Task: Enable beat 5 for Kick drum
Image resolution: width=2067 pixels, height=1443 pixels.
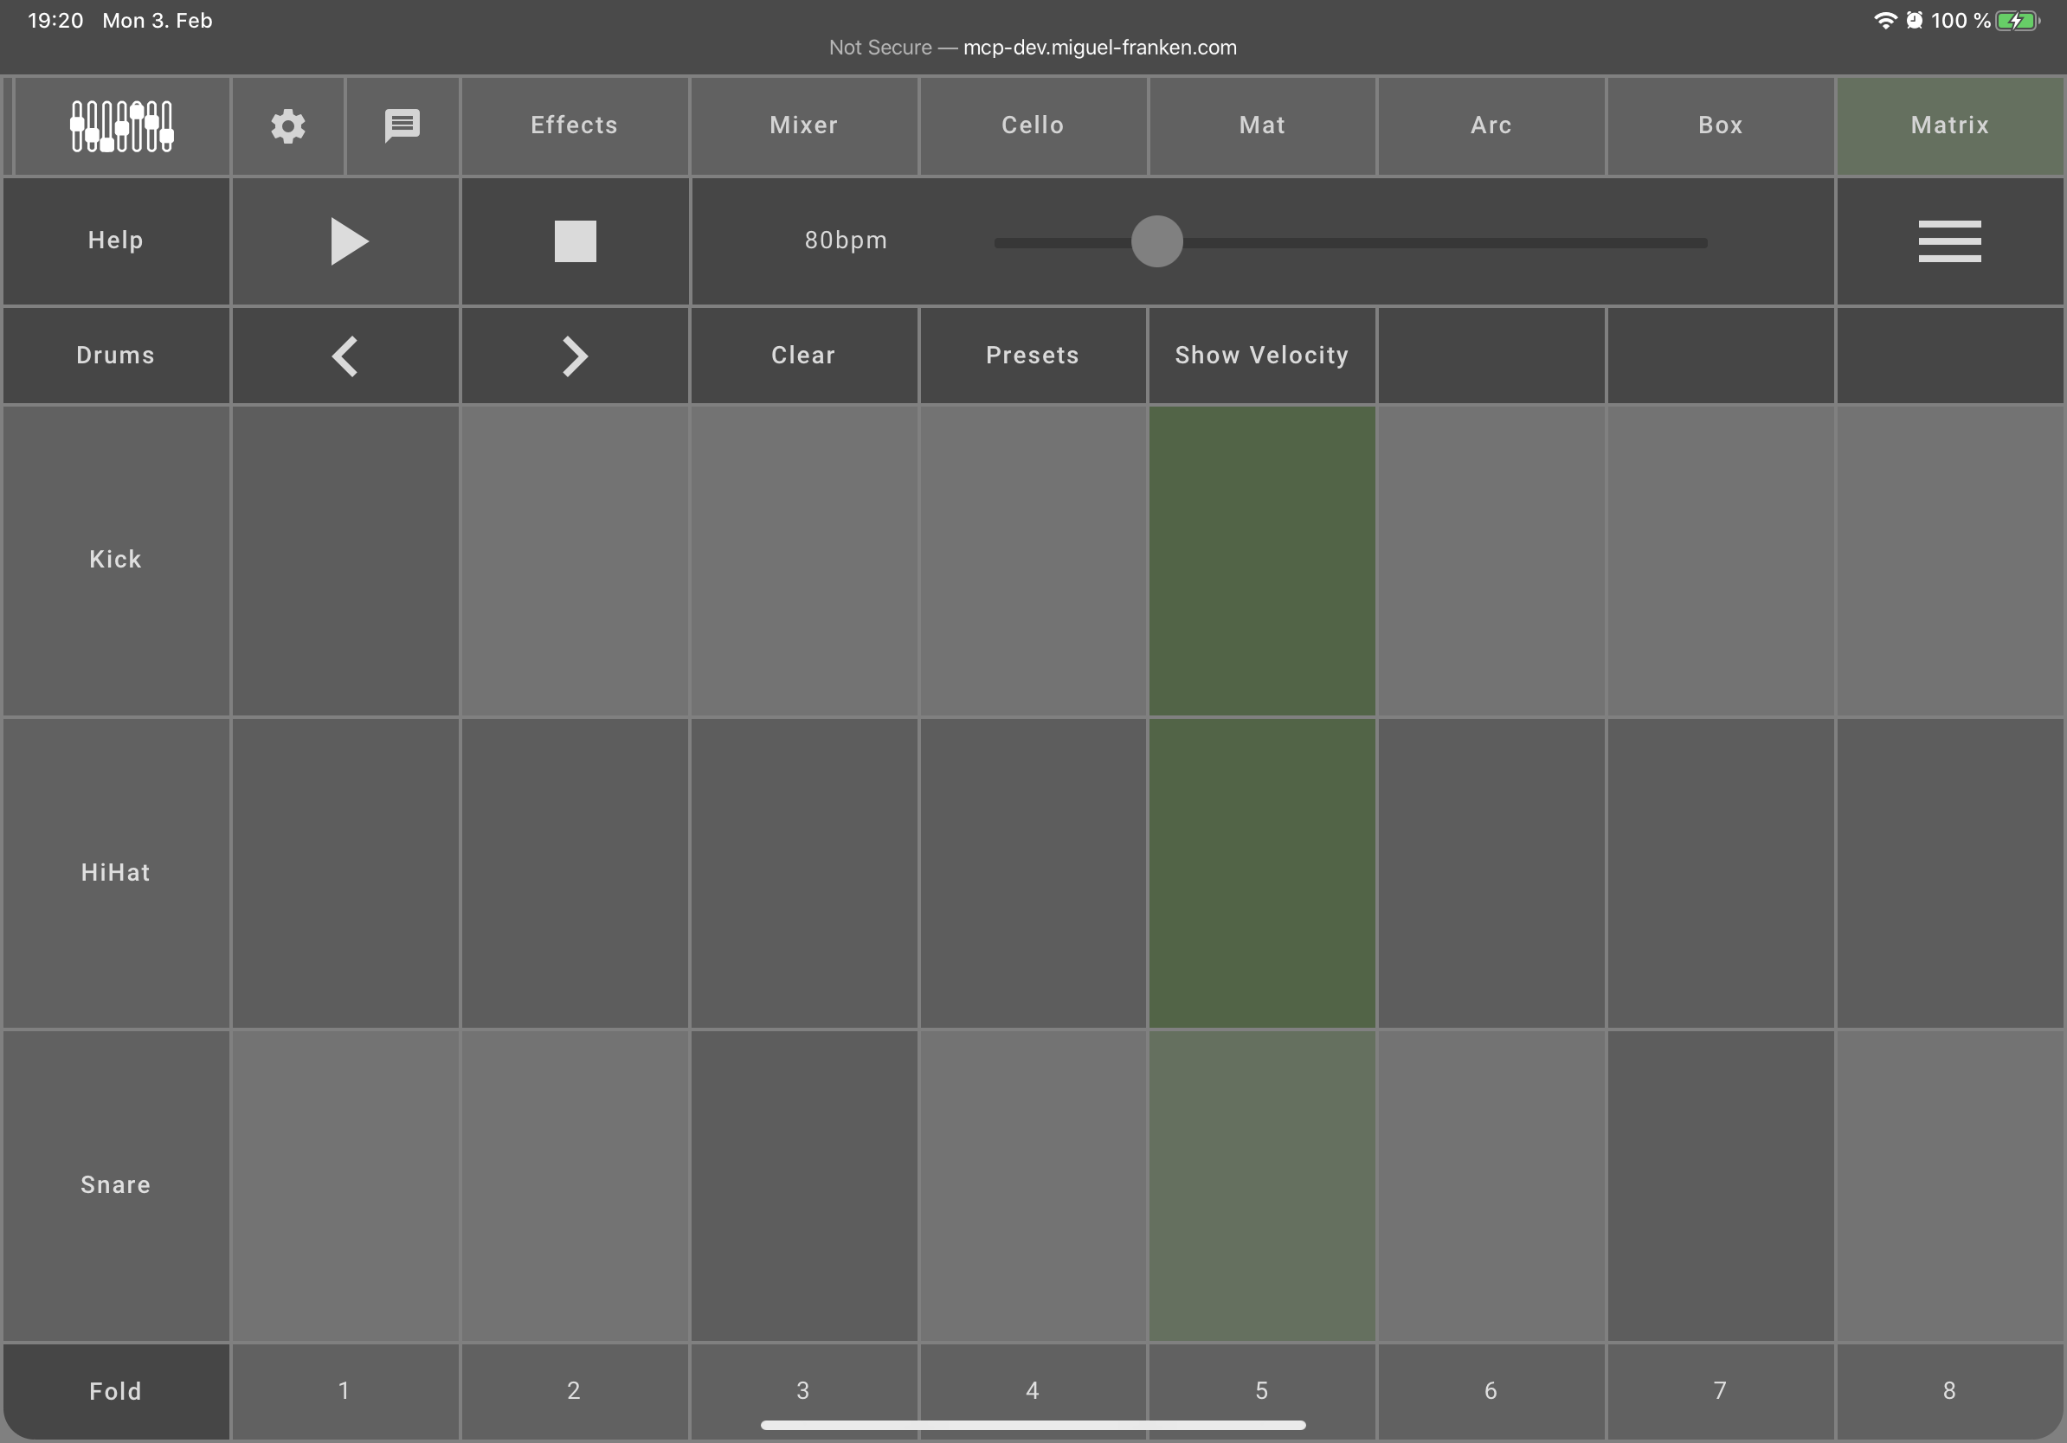Action: pos(1261,559)
